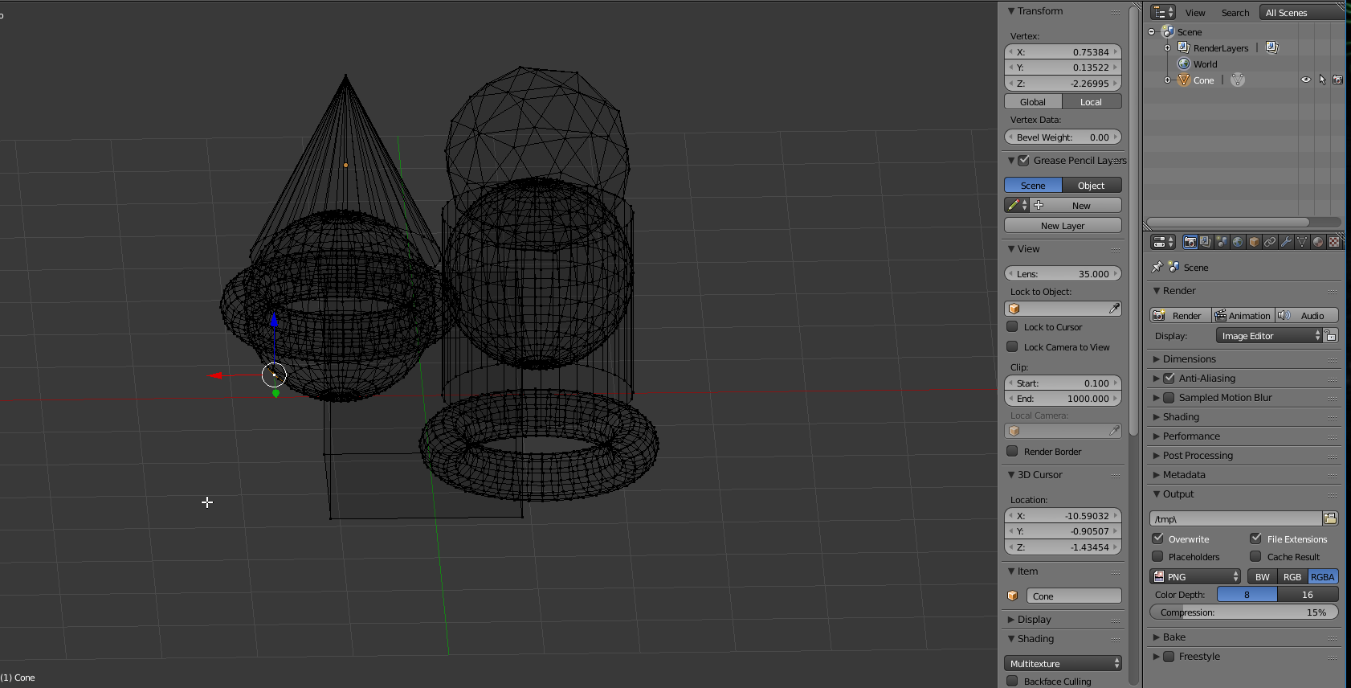The image size is (1351, 688).
Task: Open the Display Image Editor dropdown
Action: click(x=1269, y=336)
